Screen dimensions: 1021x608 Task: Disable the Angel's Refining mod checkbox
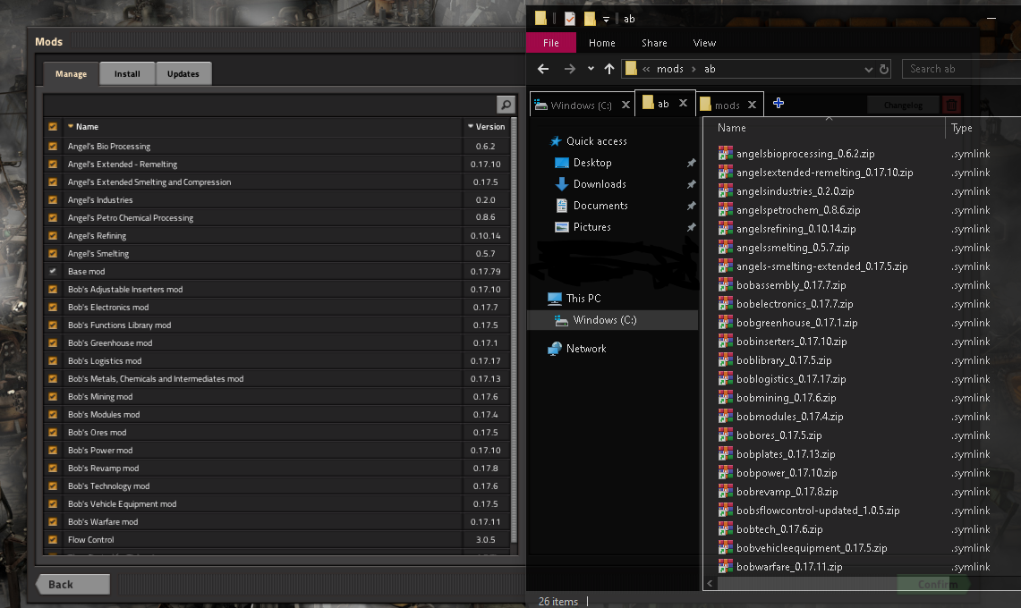[53, 236]
